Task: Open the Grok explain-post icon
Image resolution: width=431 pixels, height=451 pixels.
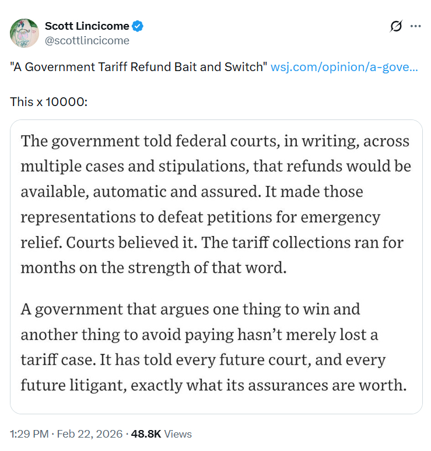Action: (396, 26)
